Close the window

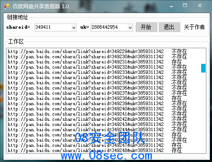pyautogui.click(x=200, y=6)
